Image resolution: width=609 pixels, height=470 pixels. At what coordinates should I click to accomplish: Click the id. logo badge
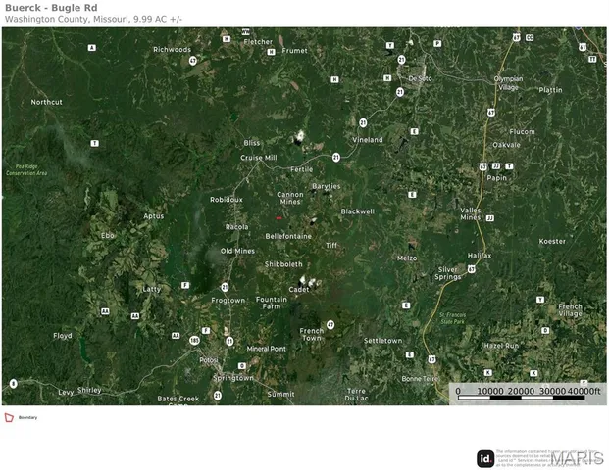(485, 458)
